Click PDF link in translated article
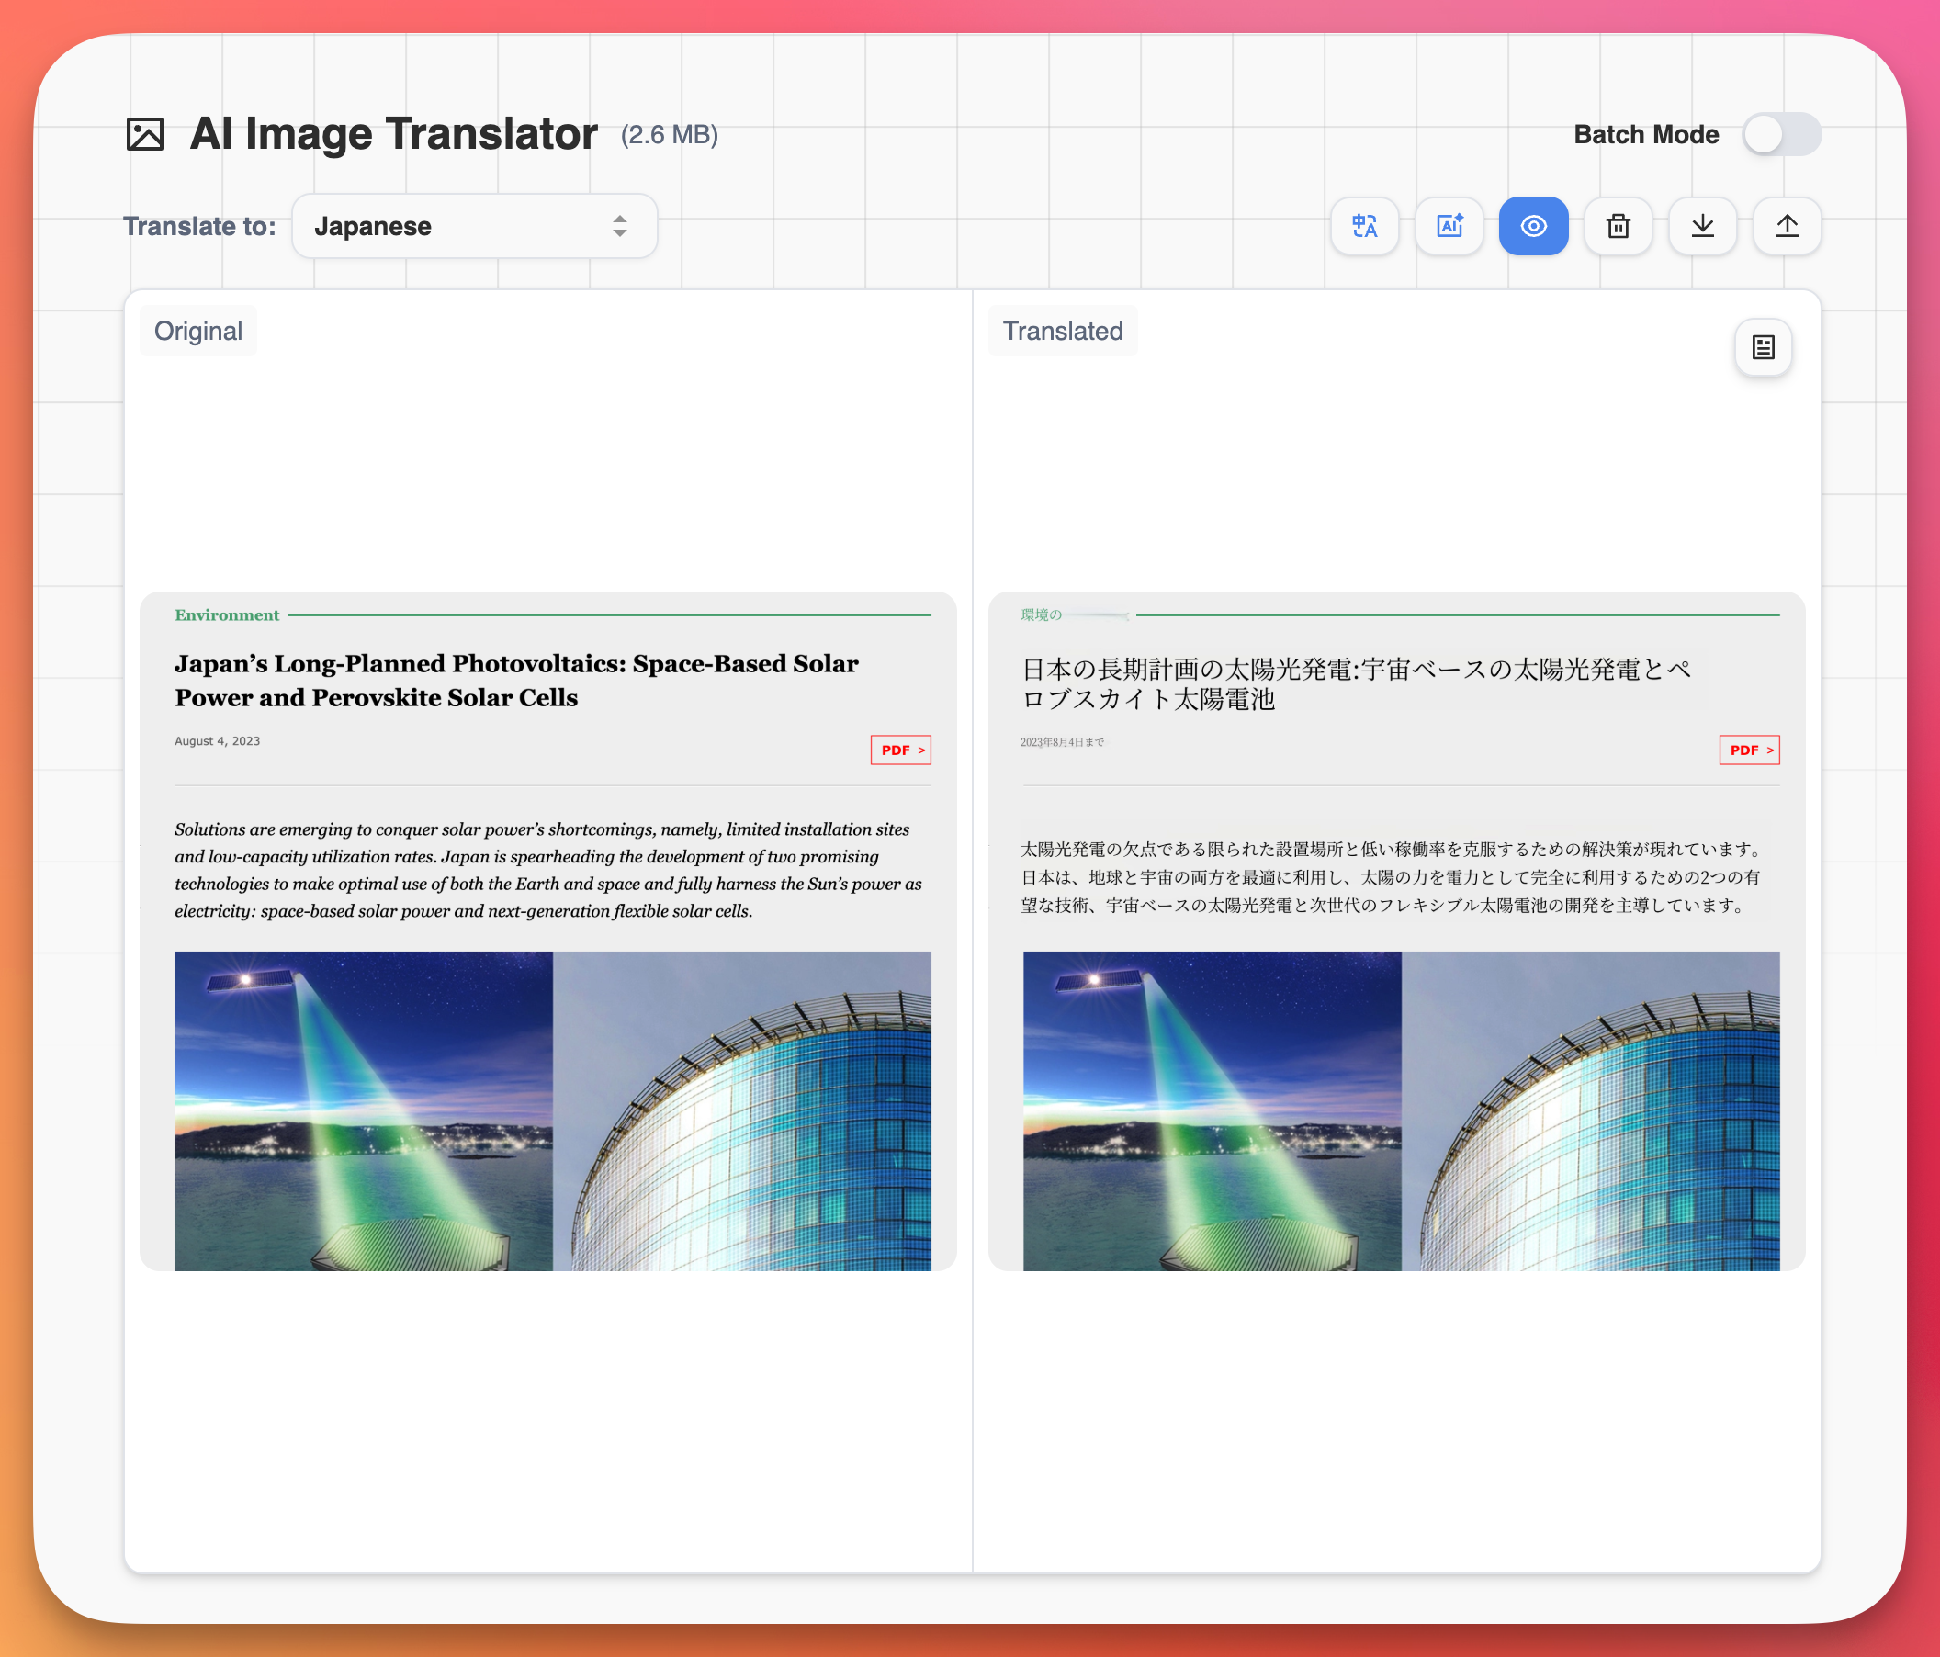 1748,749
